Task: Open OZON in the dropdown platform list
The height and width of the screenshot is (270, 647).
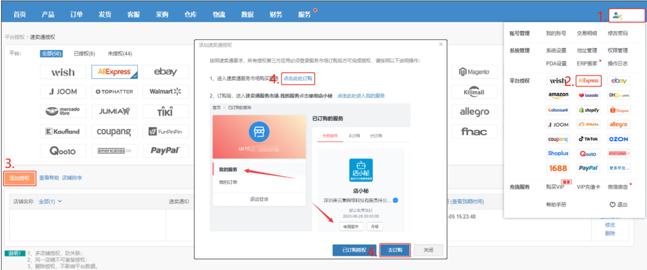Action: point(619,139)
